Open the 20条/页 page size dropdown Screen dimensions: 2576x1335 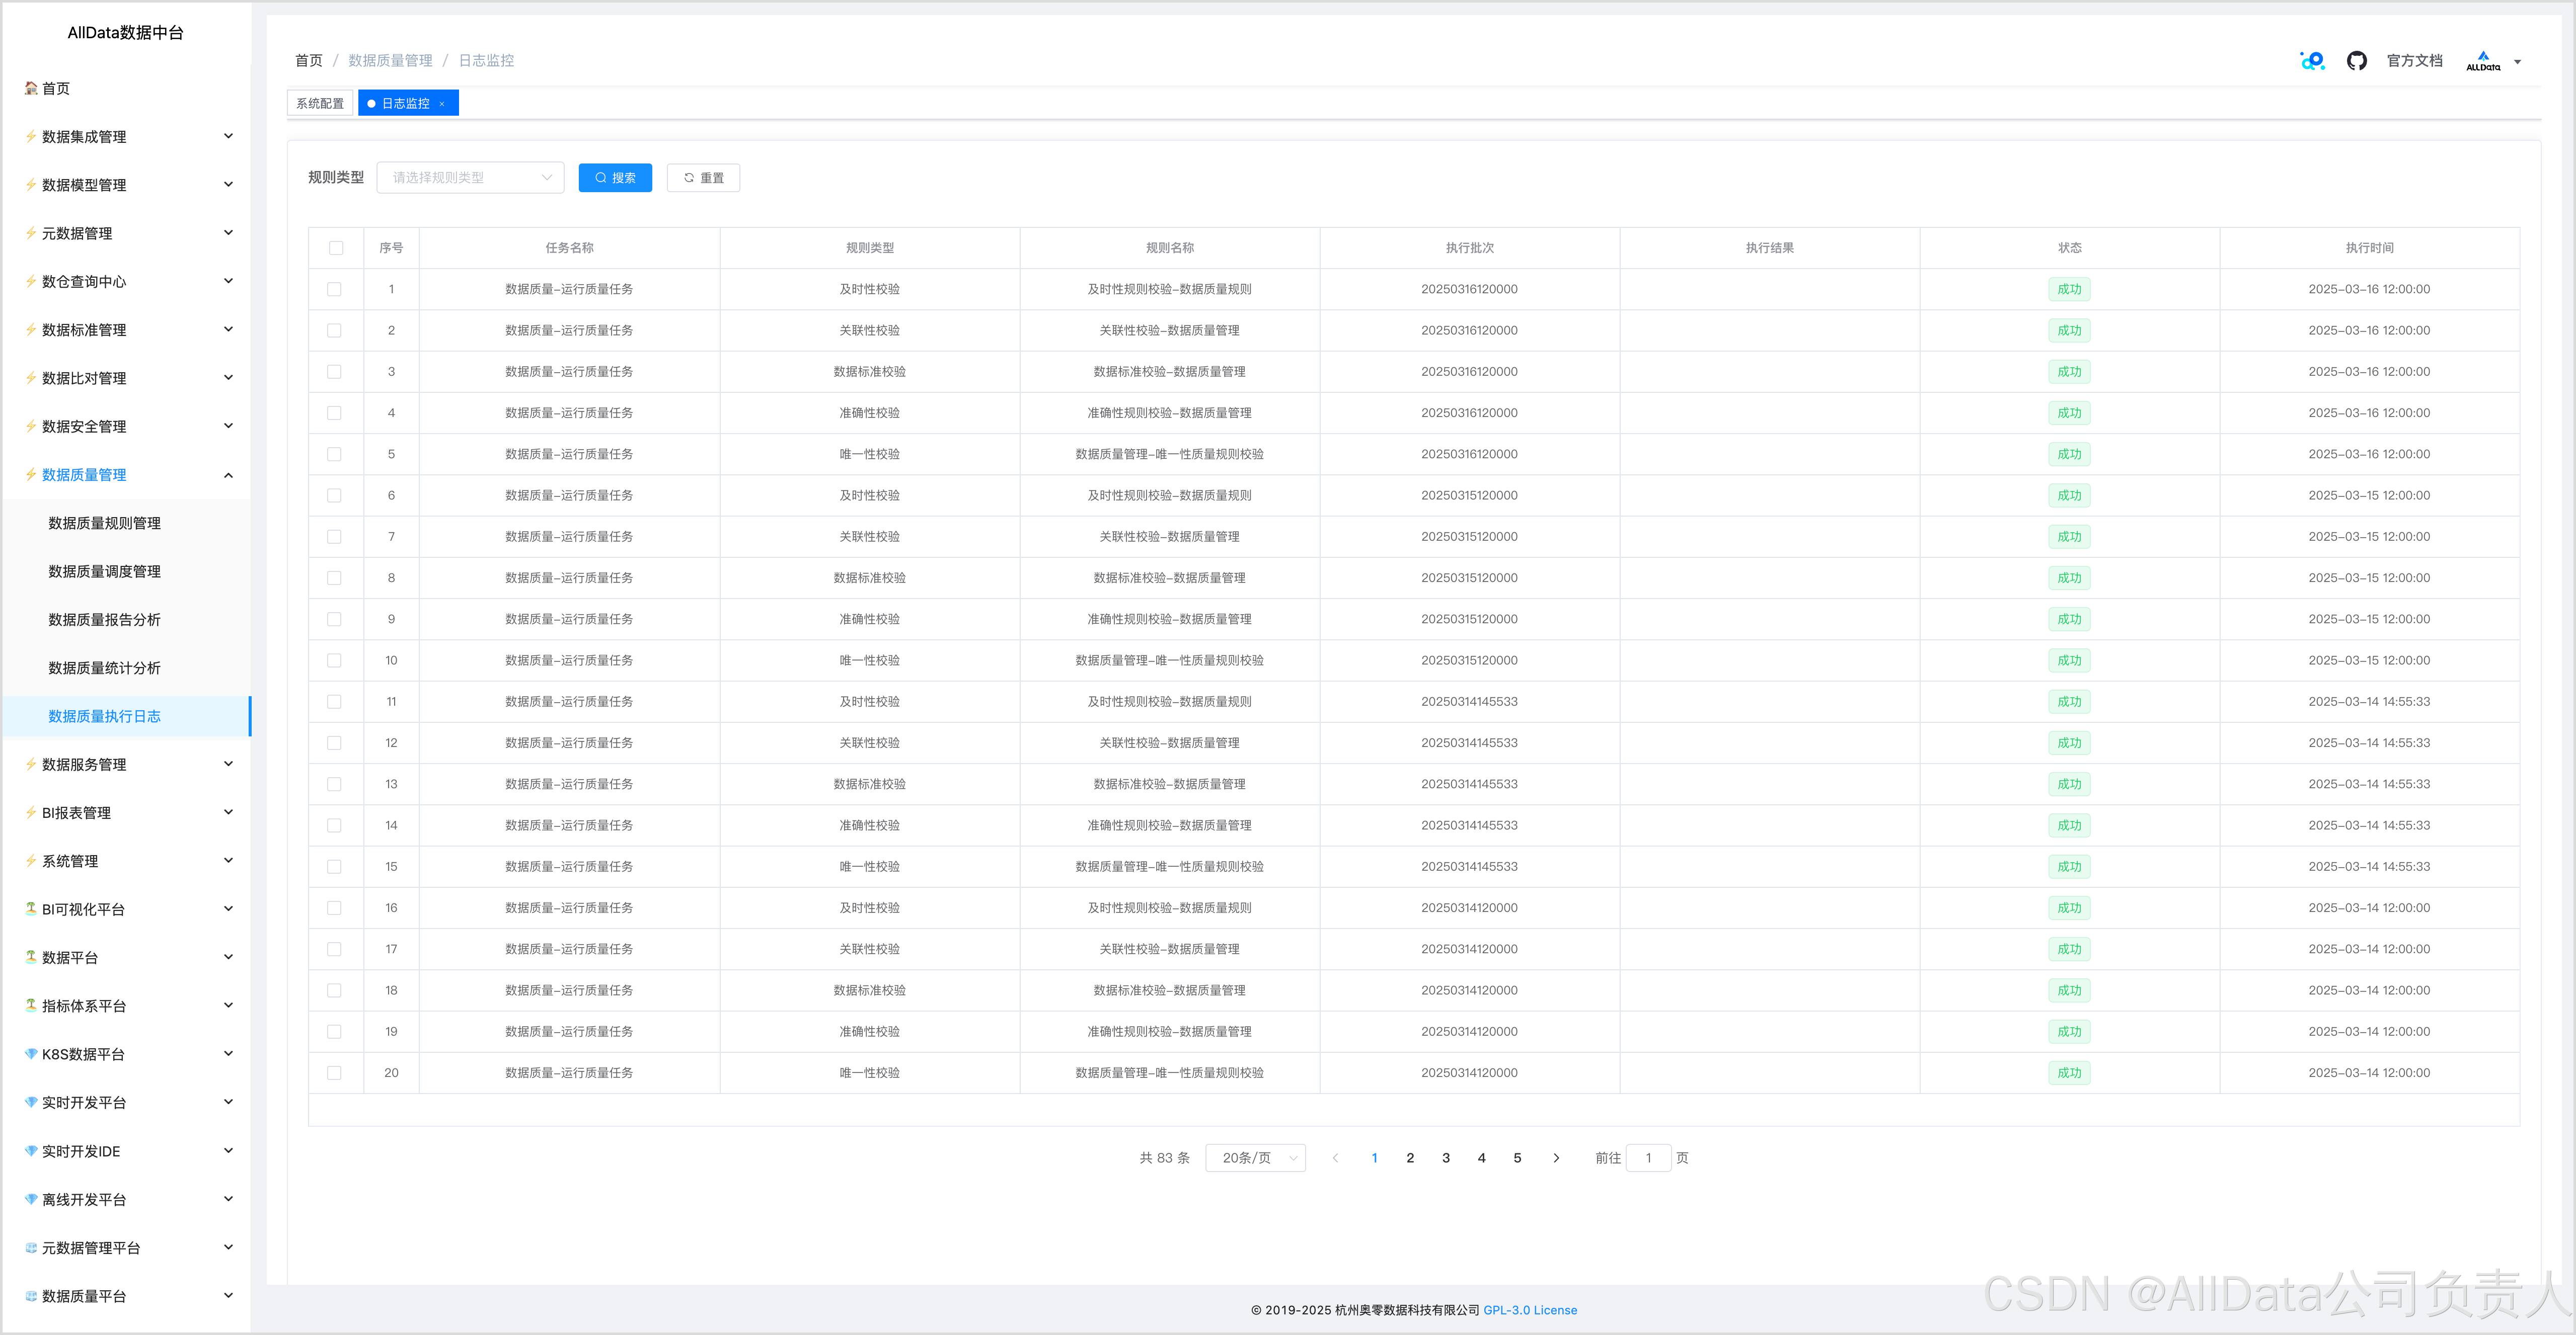click(x=1255, y=1158)
